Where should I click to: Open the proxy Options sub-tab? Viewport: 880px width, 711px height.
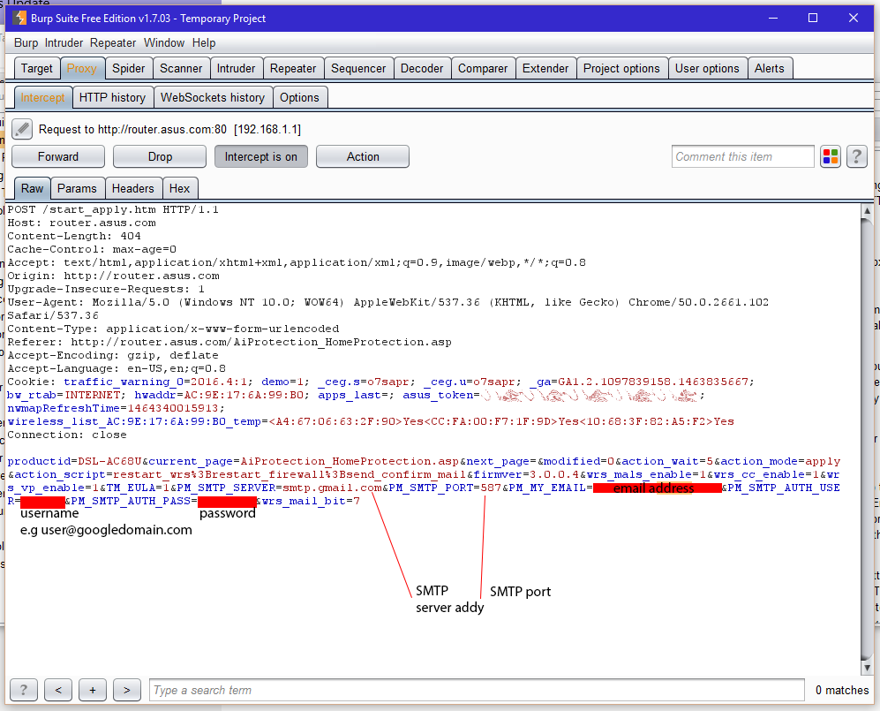coord(300,98)
